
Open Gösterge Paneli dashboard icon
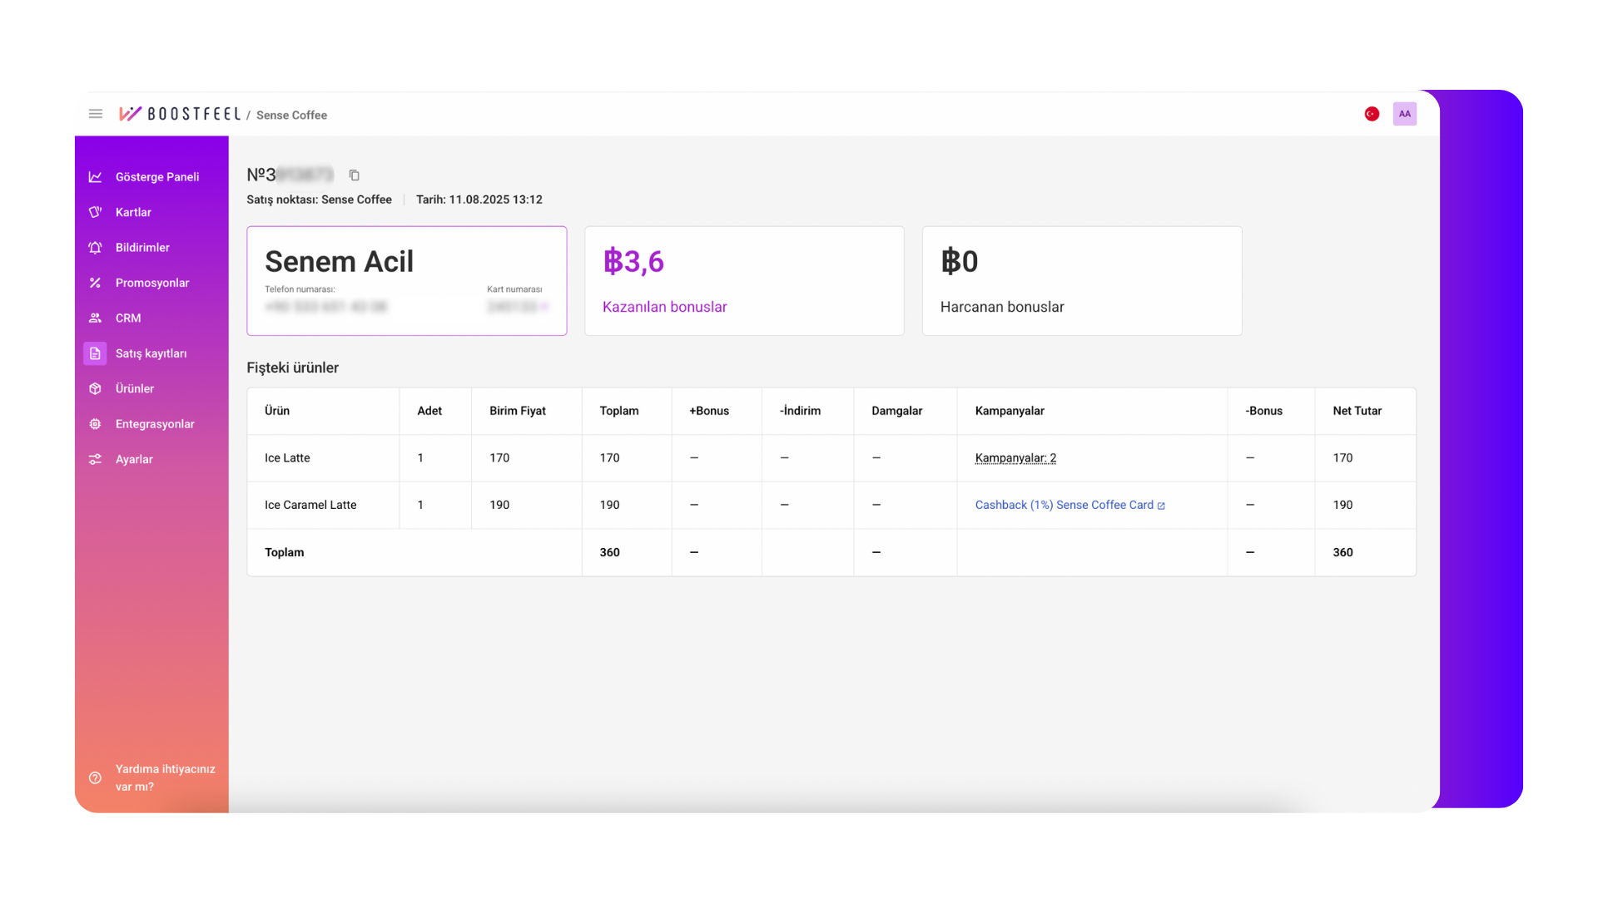click(96, 177)
